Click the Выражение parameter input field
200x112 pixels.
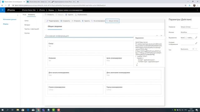(x=187, y=38)
